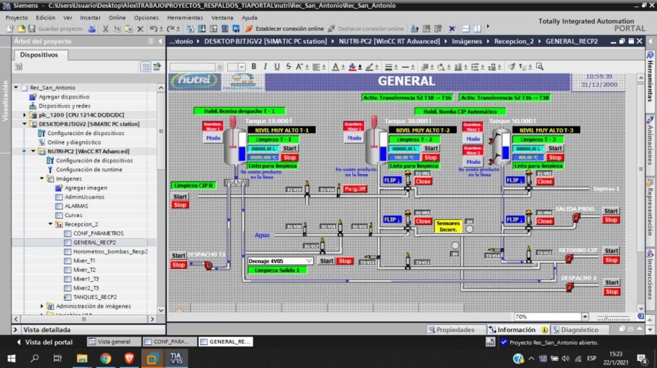Viewport: 657px width, 368px height.
Task: Click the redo arrow icon
Action: (171, 29)
